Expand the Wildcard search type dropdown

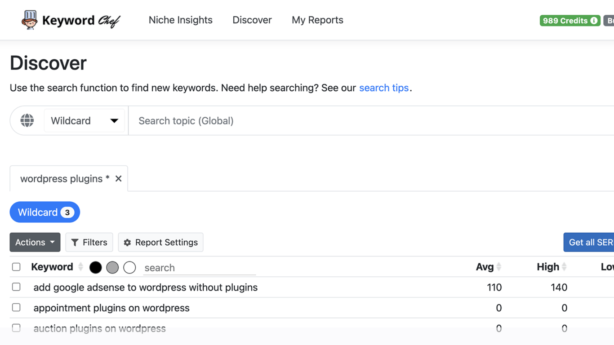84,121
